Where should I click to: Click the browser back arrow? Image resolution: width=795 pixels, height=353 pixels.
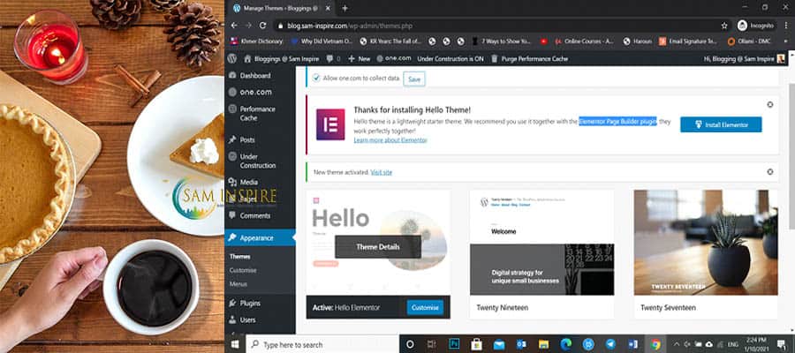pyautogui.click(x=234, y=26)
